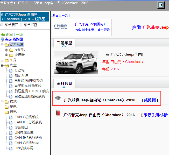Image resolution: width=169 pixels, height=155 pixels.
Task: Click the 通讯 folder icon
Action: pos(6,112)
